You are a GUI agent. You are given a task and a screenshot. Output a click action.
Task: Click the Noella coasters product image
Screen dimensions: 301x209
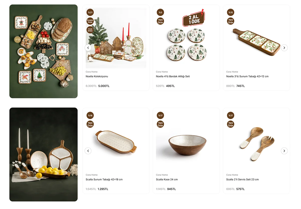[x=186, y=45]
